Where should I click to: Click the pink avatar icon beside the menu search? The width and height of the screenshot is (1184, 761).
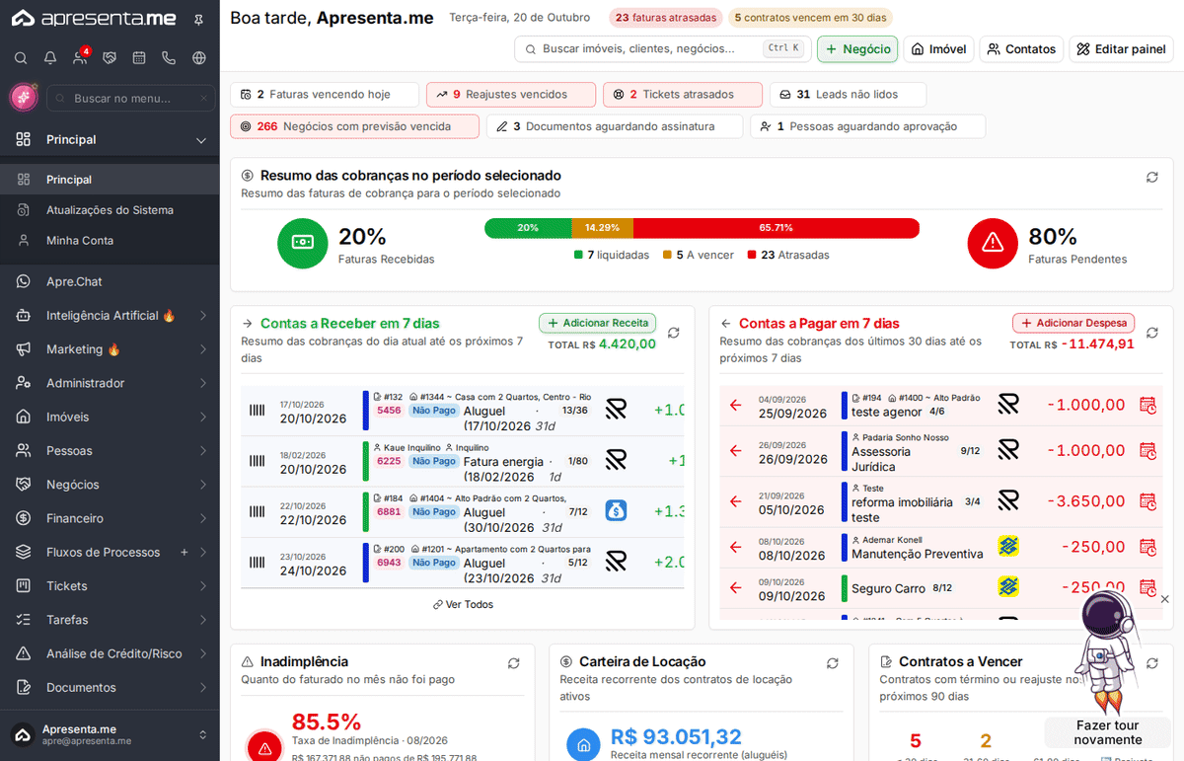(23, 98)
